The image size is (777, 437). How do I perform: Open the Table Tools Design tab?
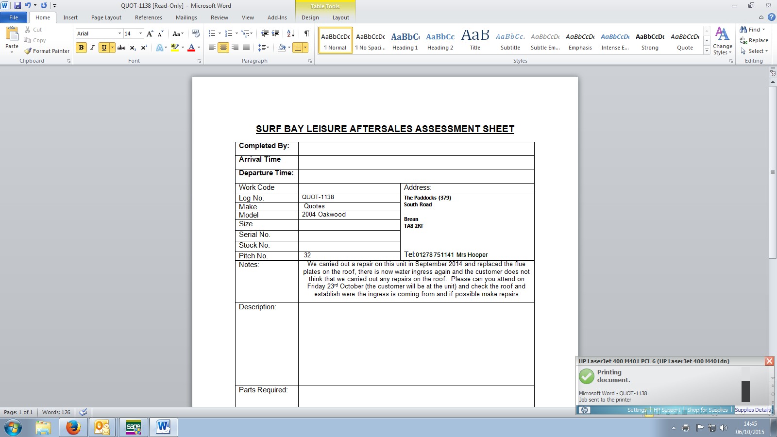click(310, 17)
